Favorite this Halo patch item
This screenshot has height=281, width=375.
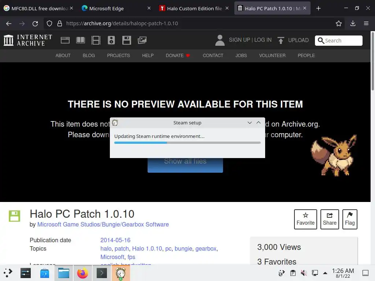coord(305,219)
